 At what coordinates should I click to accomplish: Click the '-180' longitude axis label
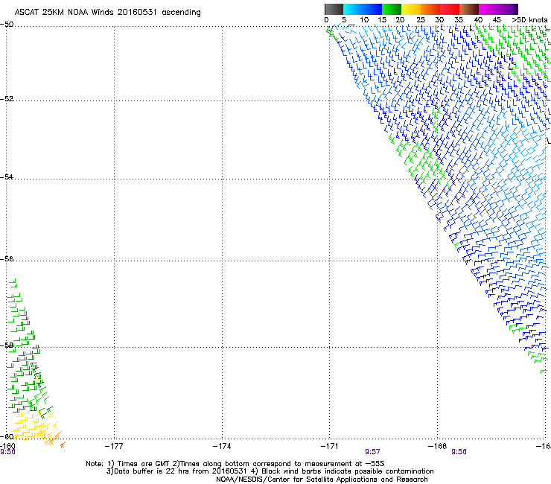tap(7, 446)
